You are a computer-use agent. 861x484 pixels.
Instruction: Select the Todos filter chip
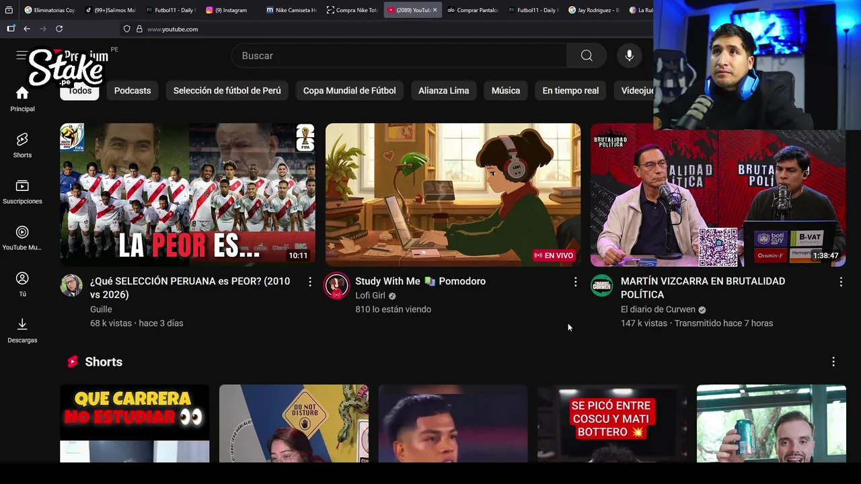pyautogui.click(x=79, y=91)
